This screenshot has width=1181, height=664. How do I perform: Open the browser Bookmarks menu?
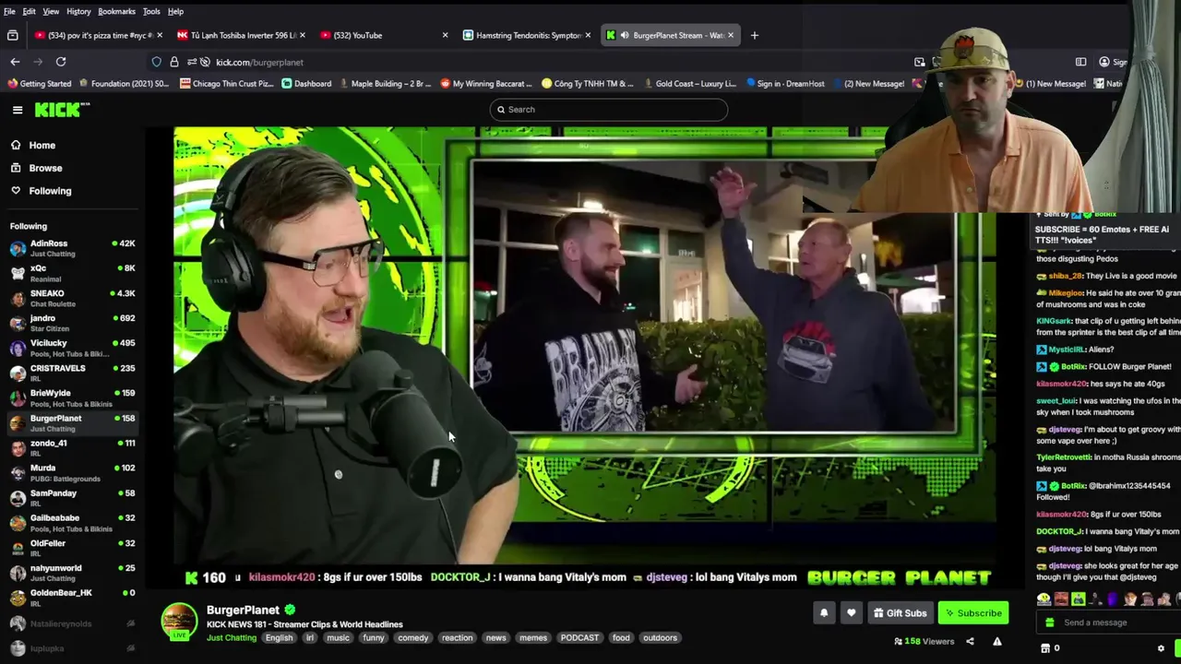[116, 11]
